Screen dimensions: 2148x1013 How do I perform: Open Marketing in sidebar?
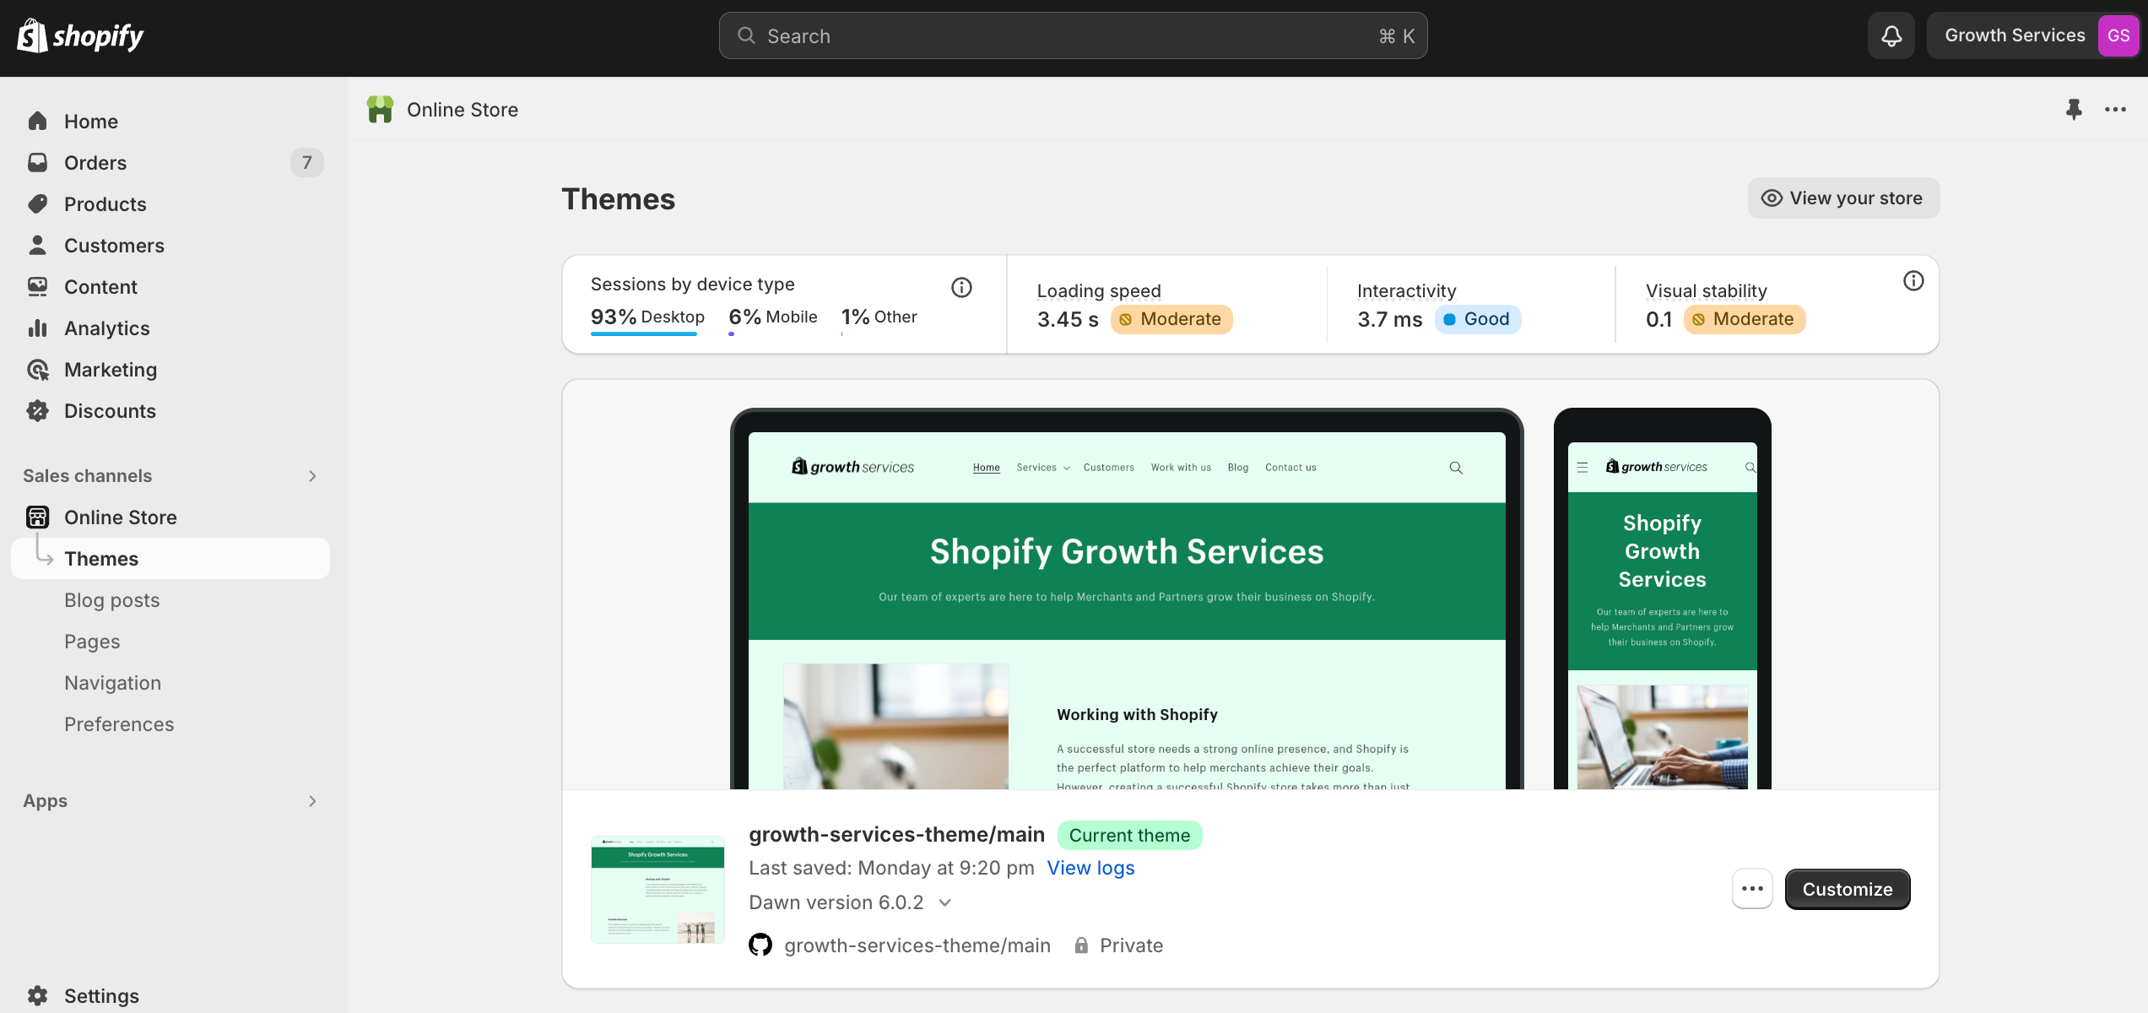171,369
